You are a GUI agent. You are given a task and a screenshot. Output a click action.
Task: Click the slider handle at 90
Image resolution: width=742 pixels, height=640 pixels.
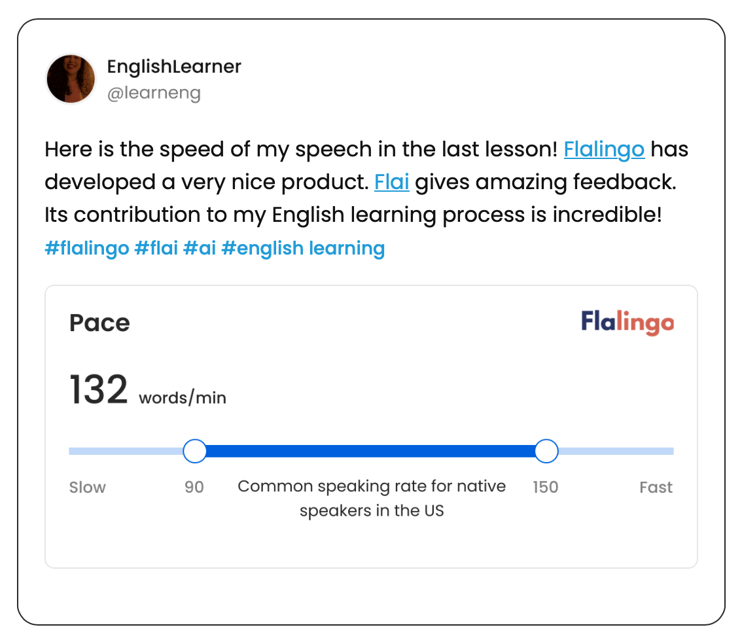pyautogui.click(x=194, y=451)
